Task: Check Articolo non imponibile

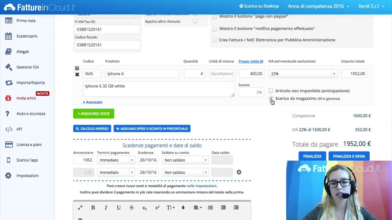Action: (271, 91)
